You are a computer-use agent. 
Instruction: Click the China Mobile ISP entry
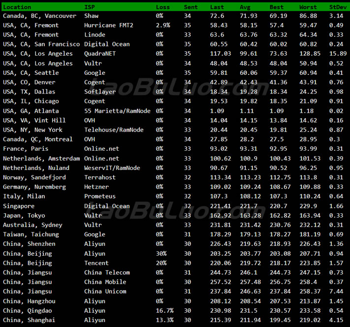(105, 282)
